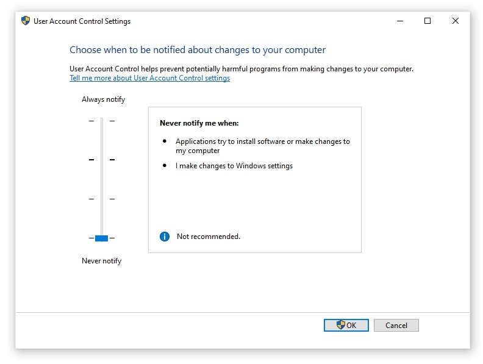Click the blue info icon beside Not recommended

tap(165, 237)
